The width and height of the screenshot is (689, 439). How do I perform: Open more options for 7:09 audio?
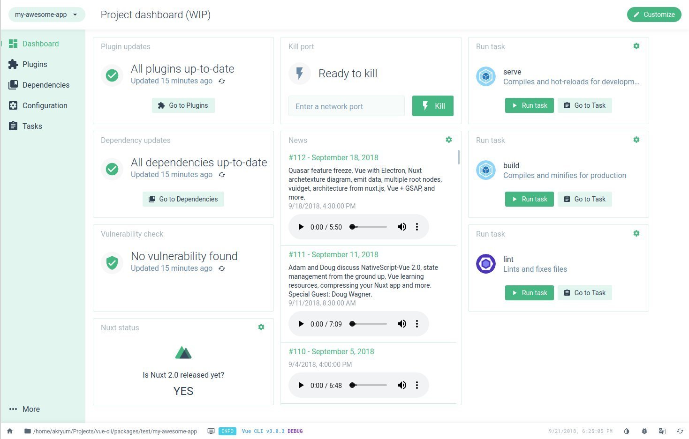417,324
